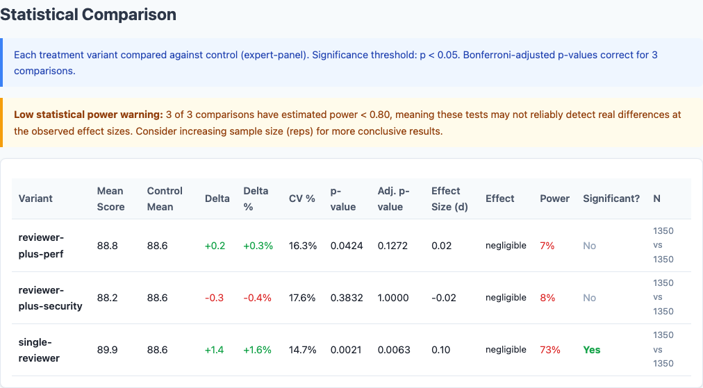703x388 pixels.
Task: Click the green Yes significance value
Action: tap(592, 350)
